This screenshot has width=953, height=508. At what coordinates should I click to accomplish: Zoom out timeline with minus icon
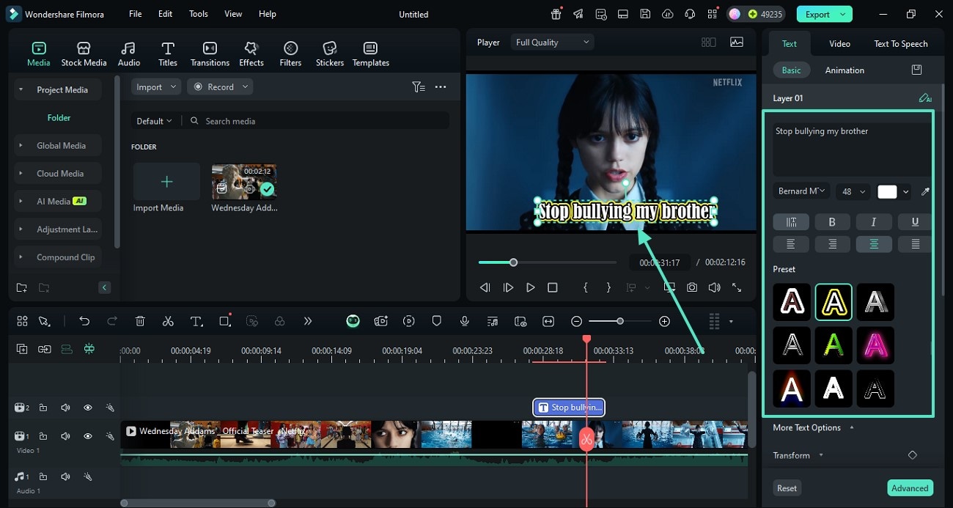coord(576,321)
